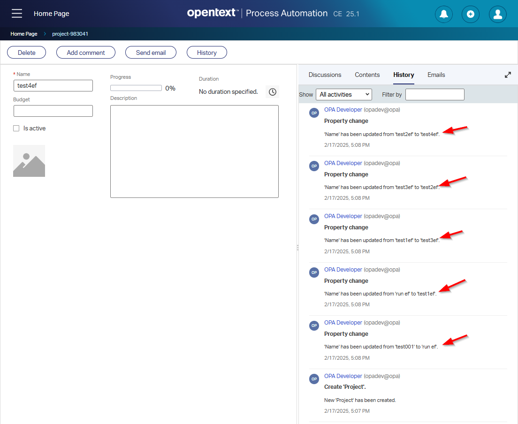
Task: Click the Filter by input field
Action: pyautogui.click(x=434, y=94)
